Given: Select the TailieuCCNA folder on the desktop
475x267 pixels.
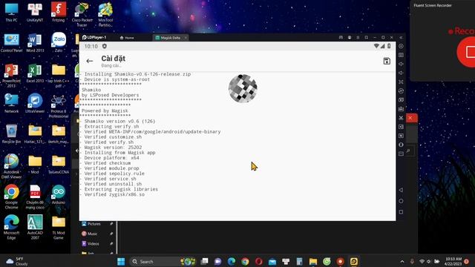Looking at the screenshot, I should (59, 165).
